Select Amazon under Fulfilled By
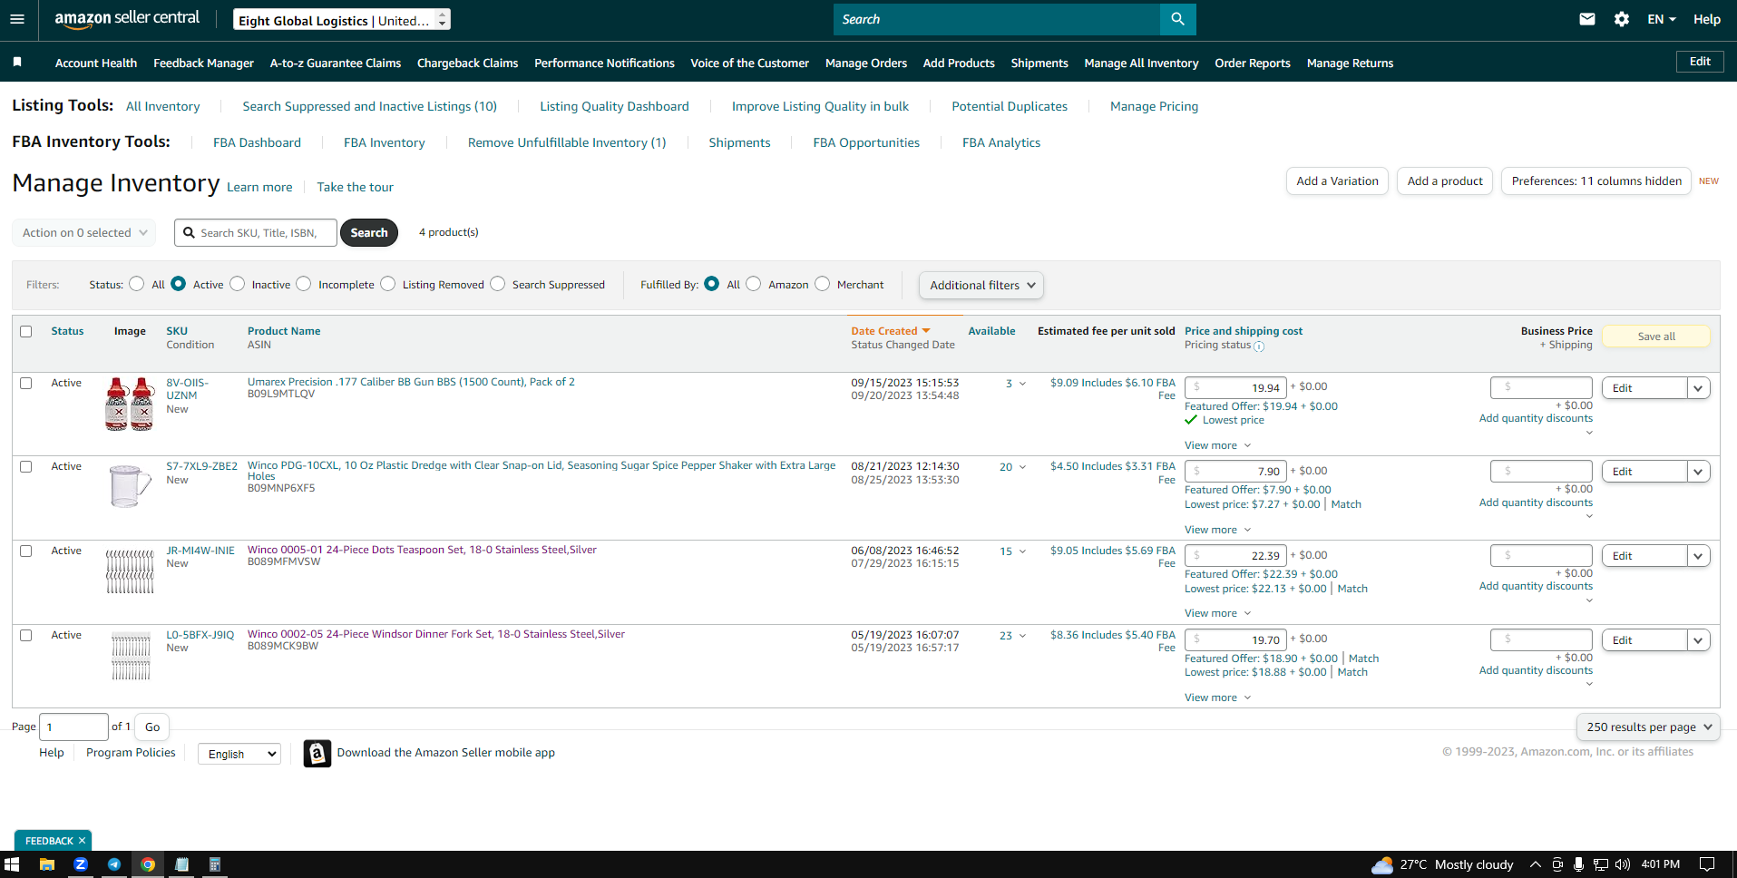The height and width of the screenshot is (878, 1737). (754, 284)
